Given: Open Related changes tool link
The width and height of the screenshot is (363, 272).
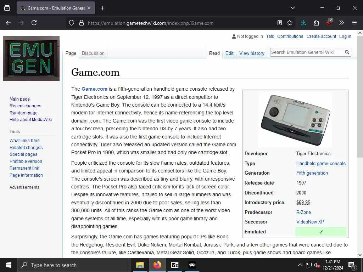Looking at the screenshot, I should click(26, 147).
